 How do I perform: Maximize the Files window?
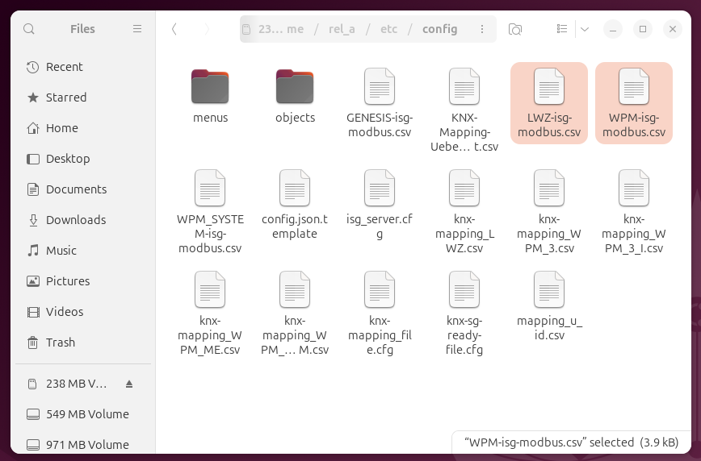(643, 29)
